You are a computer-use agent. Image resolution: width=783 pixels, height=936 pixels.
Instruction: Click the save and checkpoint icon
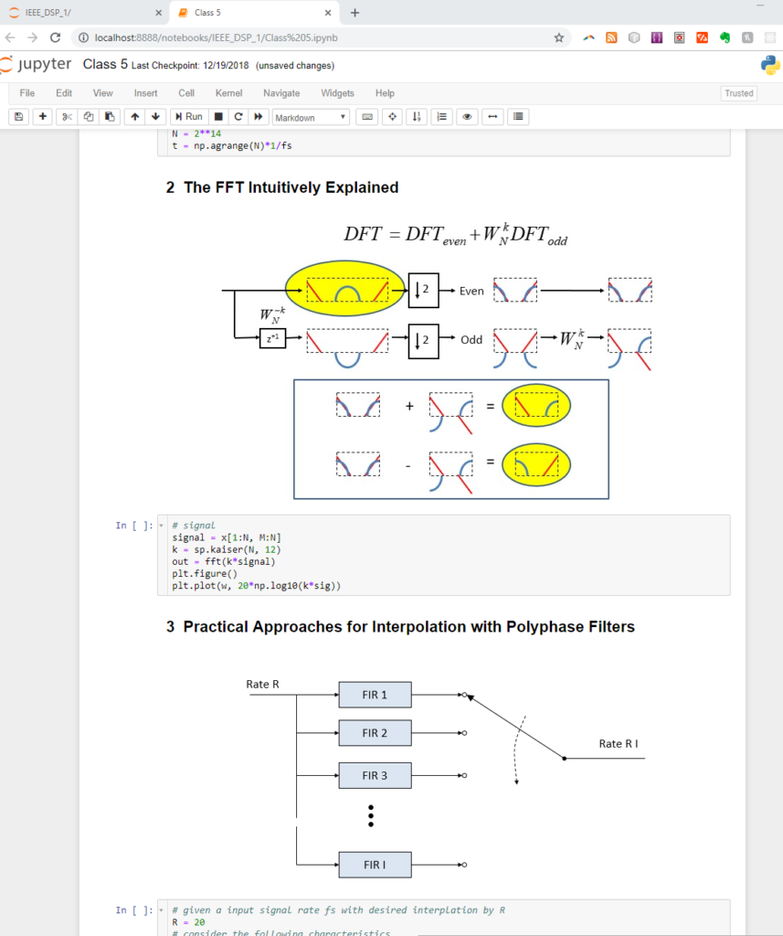click(x=18, y=117)
